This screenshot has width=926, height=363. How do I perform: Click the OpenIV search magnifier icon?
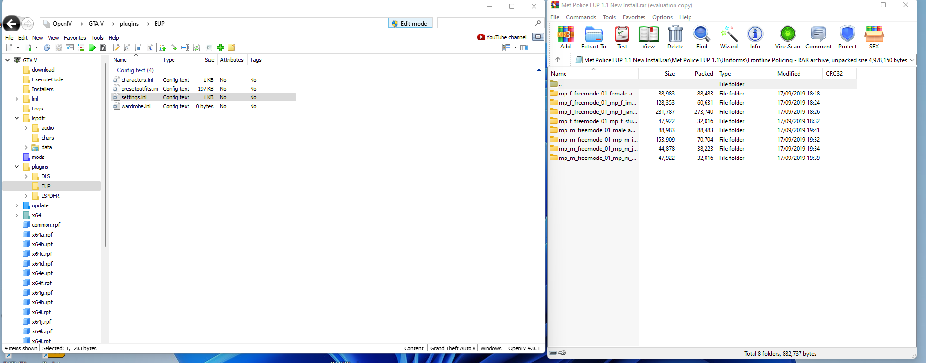538,23
